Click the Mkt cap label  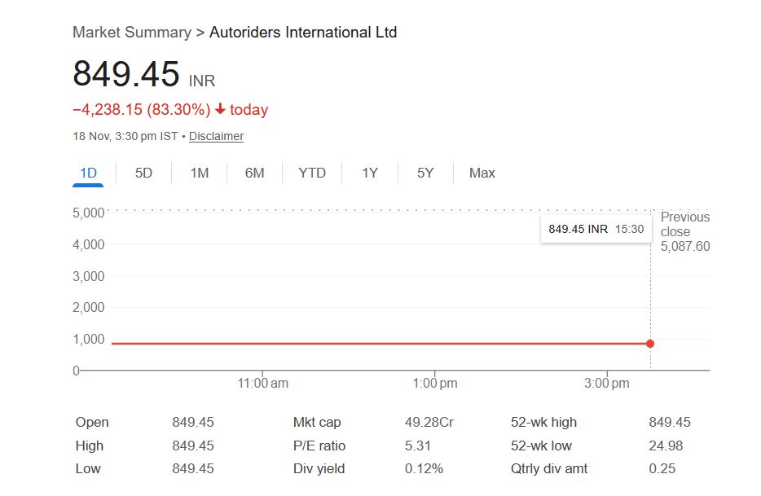click(x=317, y=422)
